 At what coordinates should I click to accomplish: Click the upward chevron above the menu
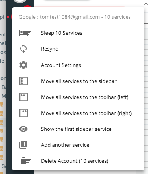(x=146, y=4)
